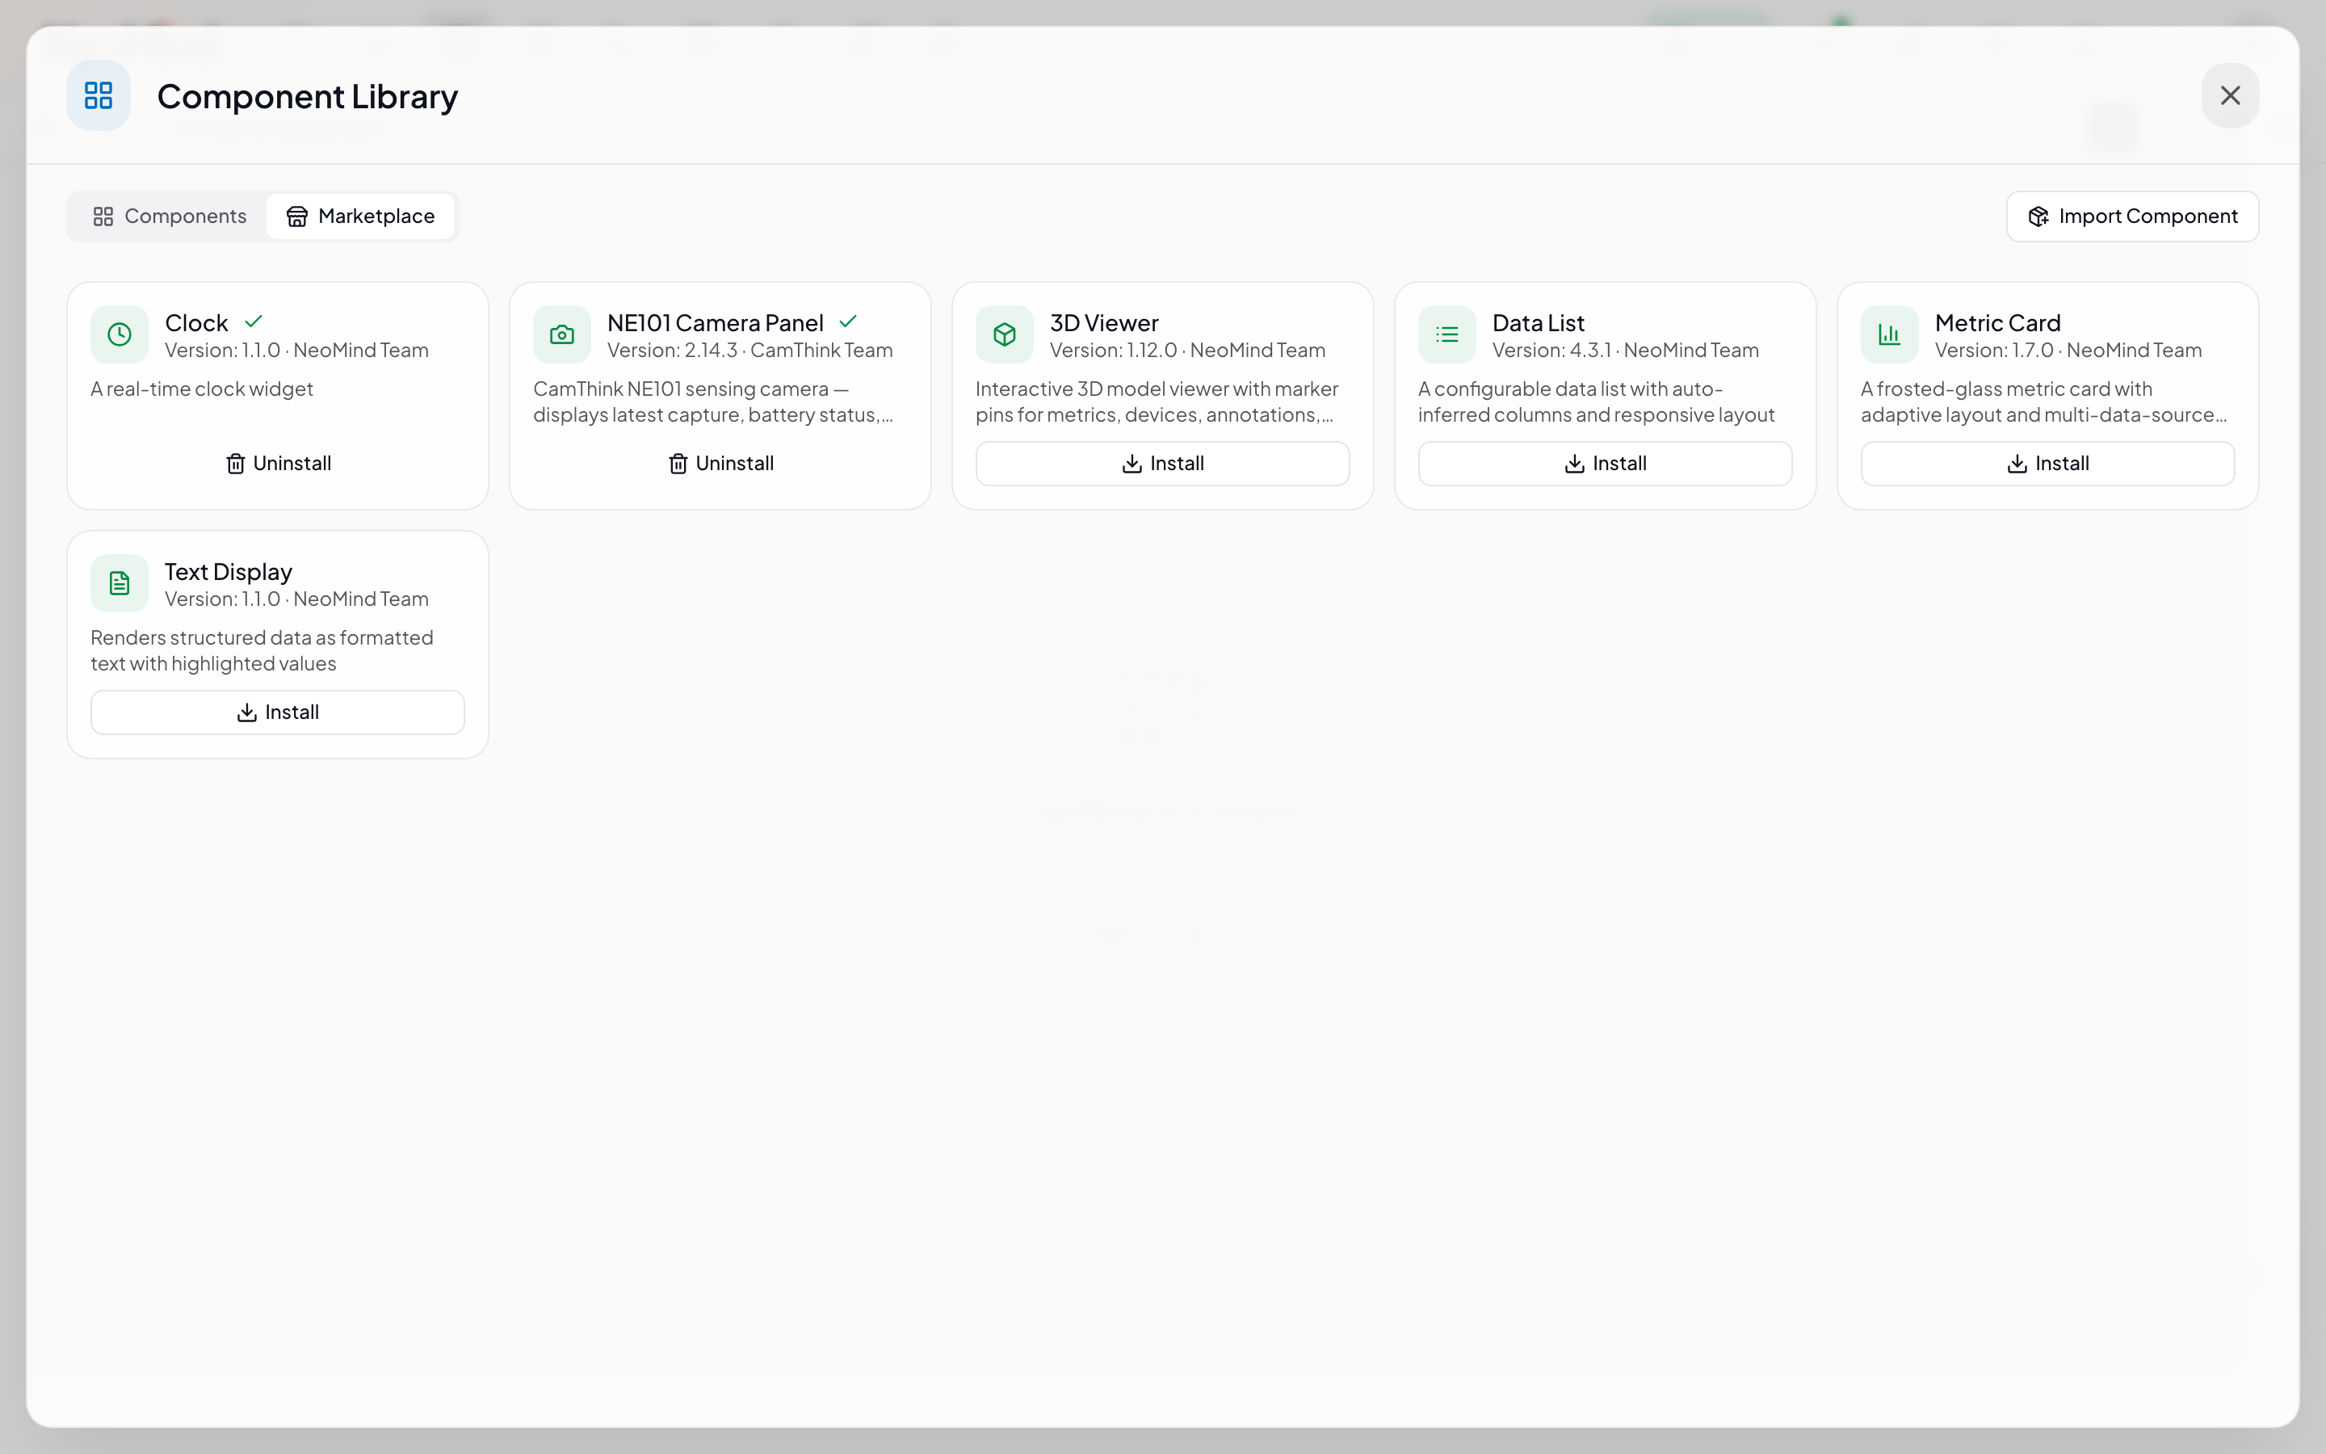Switch to the Components tab
Viewport: 2326px width, 1454px height.
[169, 216]
